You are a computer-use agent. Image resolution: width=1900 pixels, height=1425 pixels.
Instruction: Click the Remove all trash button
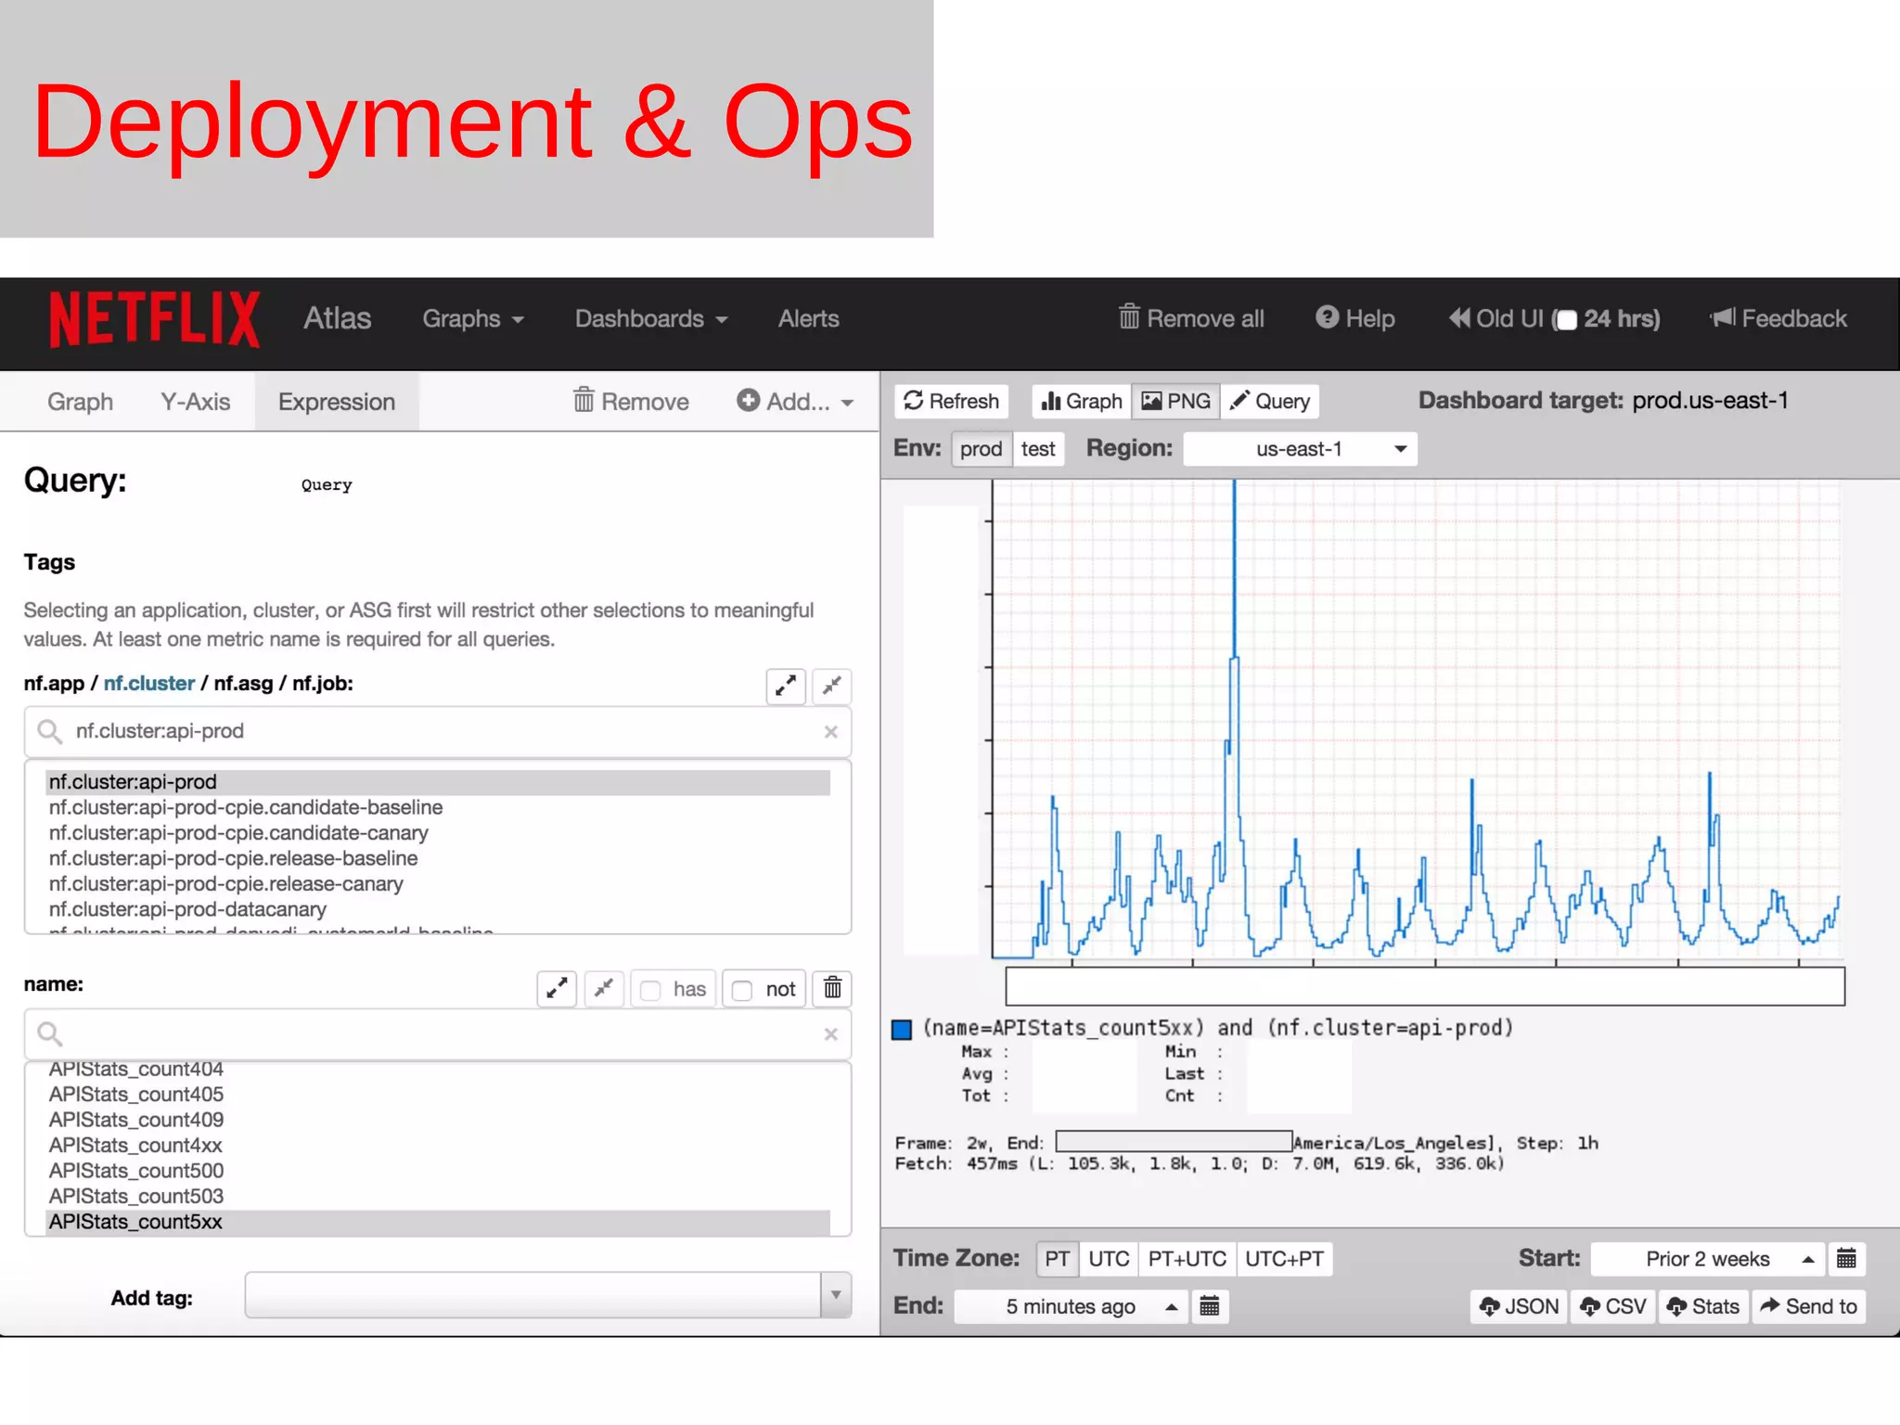tap(1191, 318)
